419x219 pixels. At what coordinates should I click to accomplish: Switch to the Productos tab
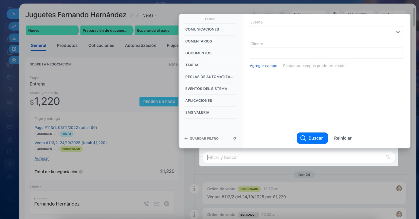pos(67,46)
